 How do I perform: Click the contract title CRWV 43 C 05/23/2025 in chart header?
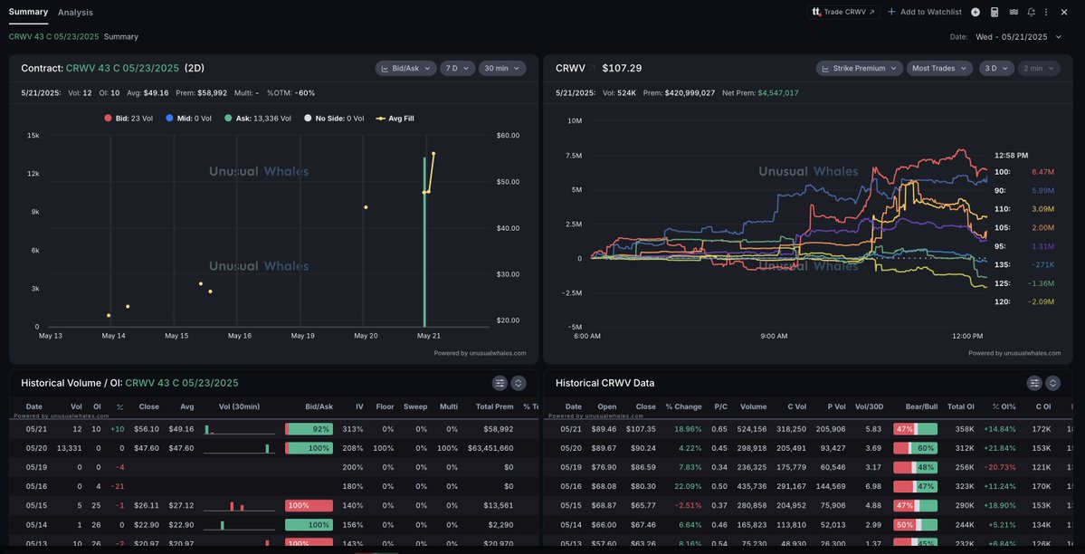tap(122, 68)
